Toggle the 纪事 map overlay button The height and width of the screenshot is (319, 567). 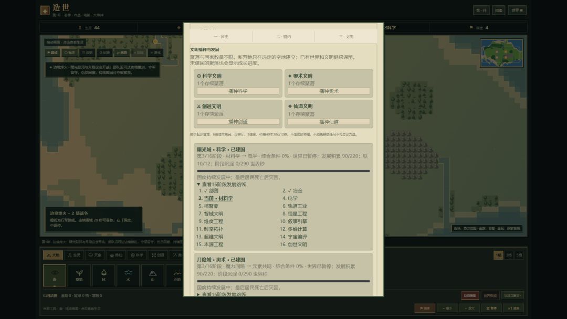tap(104, 53)
